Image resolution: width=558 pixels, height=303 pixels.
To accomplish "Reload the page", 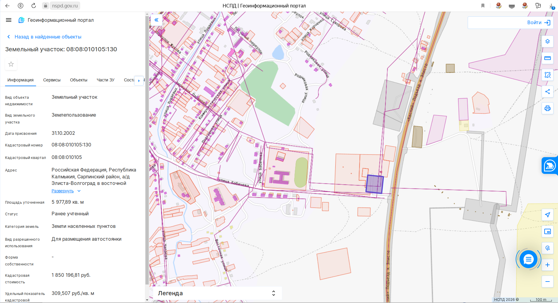I will 34,6.
